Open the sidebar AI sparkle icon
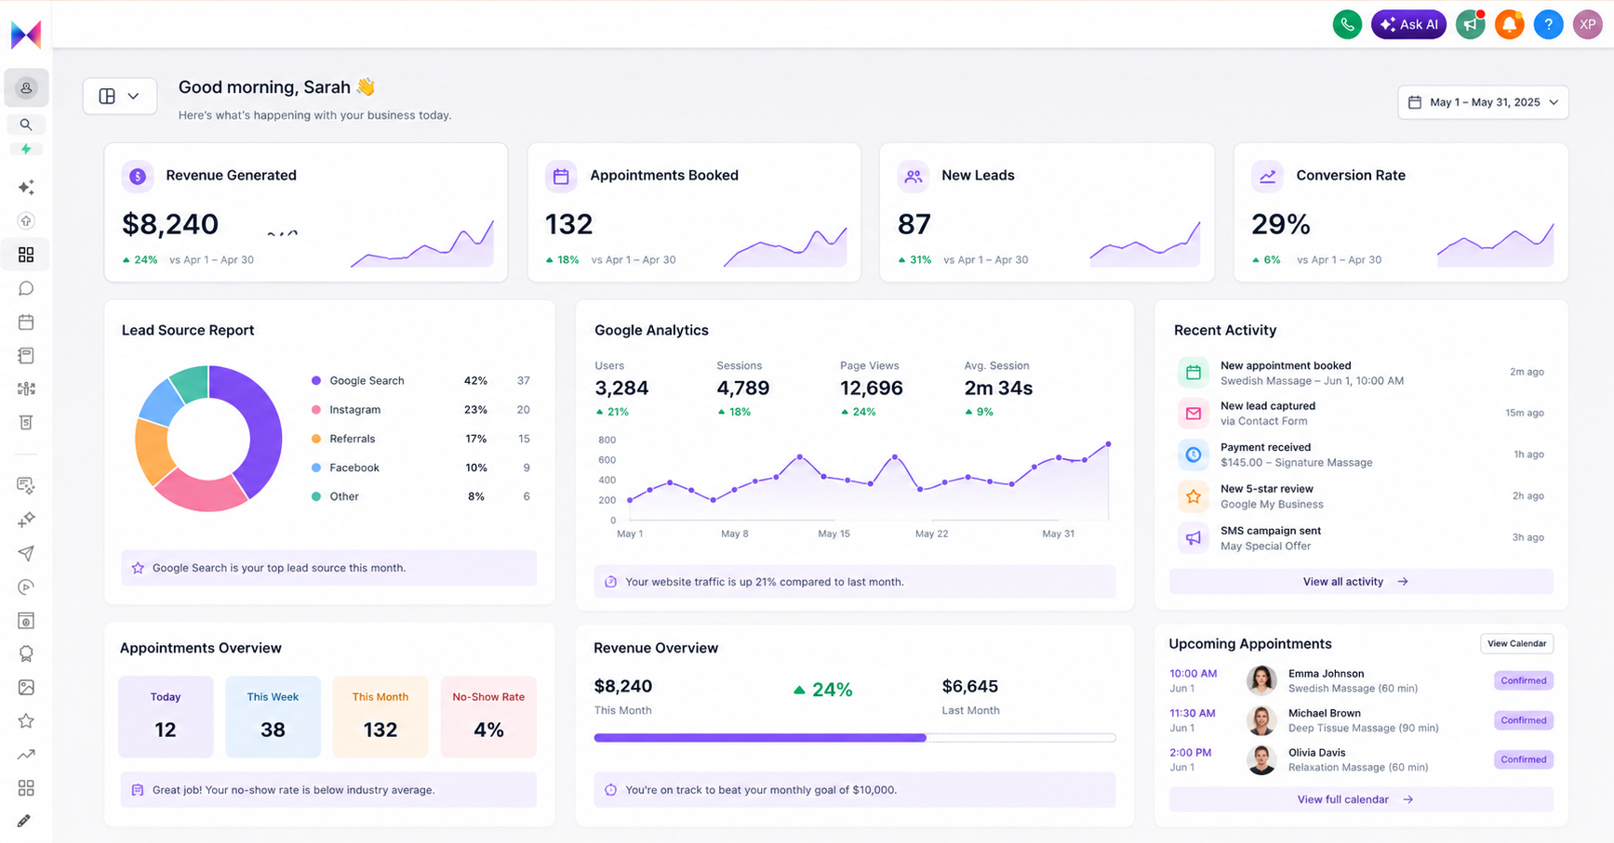The height and width of the screenshot is (843, 1614). 26,188
